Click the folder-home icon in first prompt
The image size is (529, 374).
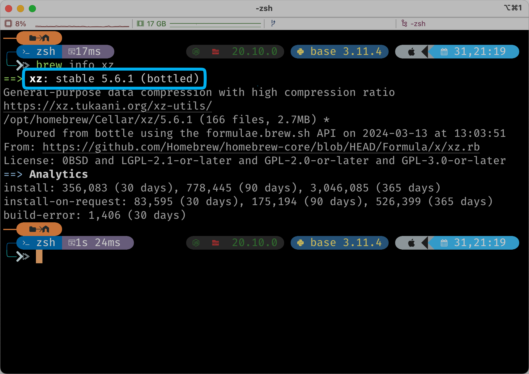pos(39,38)
